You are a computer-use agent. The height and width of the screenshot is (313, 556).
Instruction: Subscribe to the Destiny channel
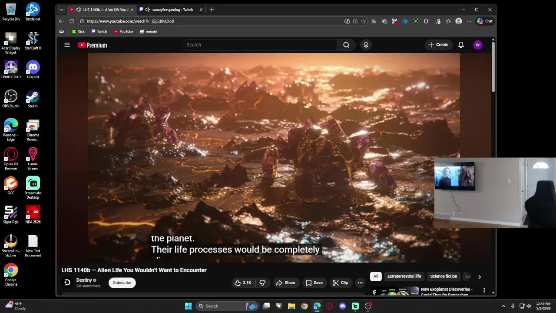pyautogui.click(x=122, y=283)
